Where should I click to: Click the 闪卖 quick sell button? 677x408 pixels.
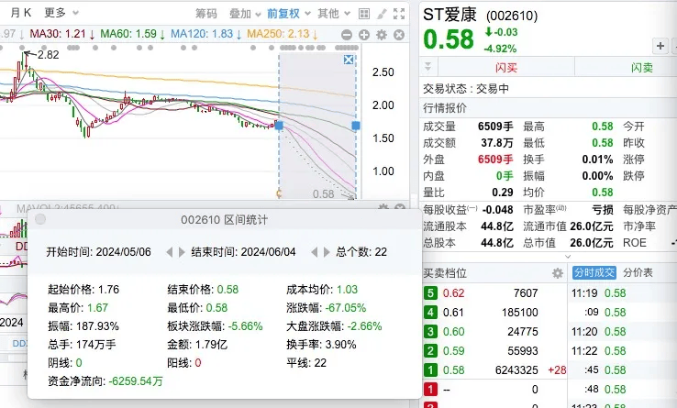[641, 68]
